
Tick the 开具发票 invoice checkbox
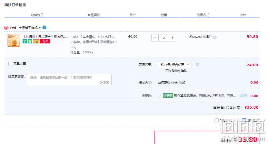point(10,64)
